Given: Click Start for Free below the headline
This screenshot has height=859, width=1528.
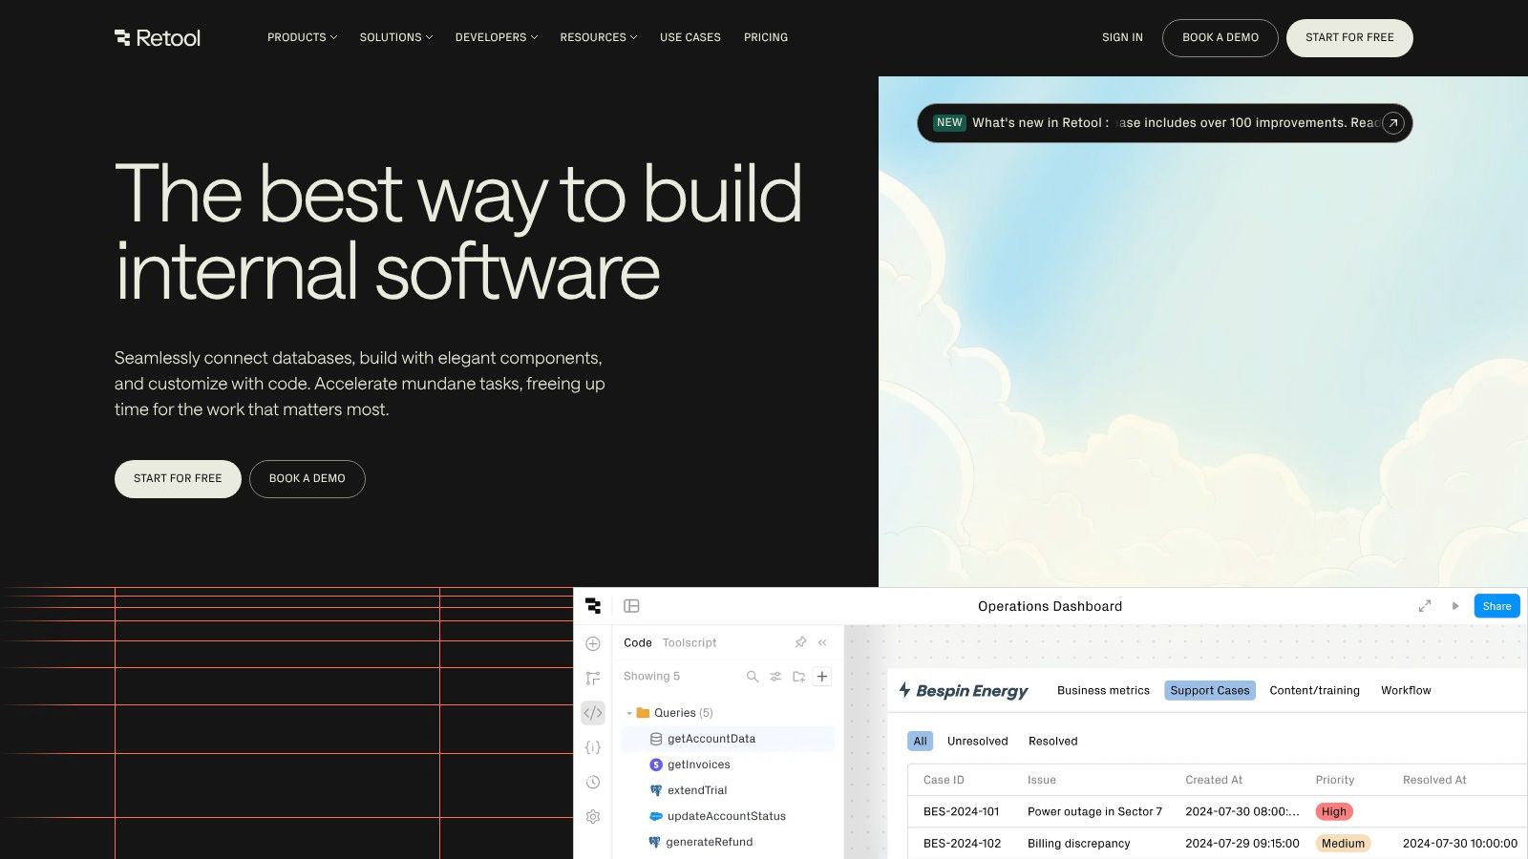Looking at the screenshot, I should click(178, 478).
